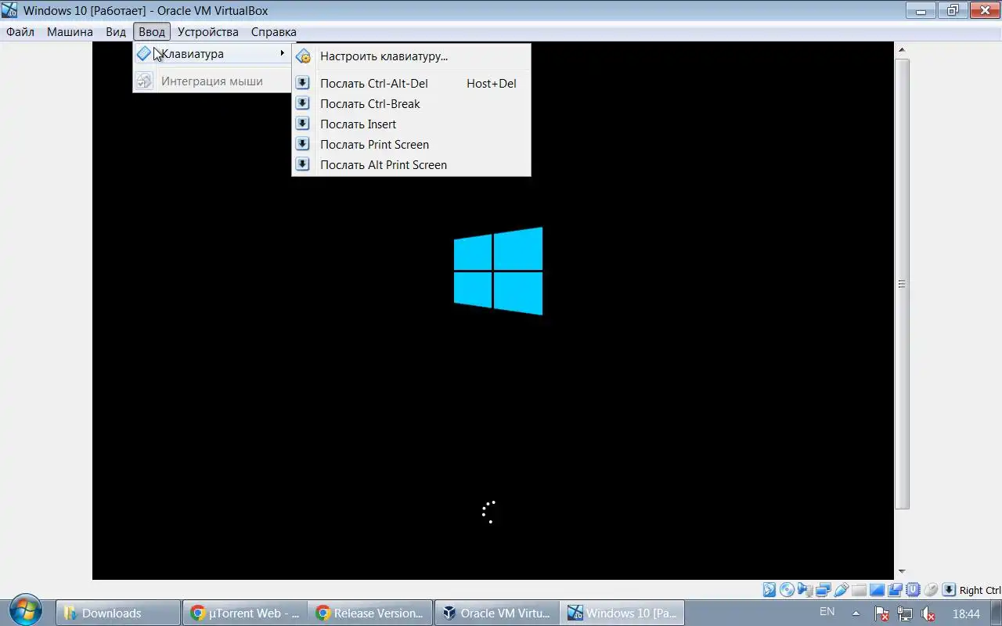Click the two overlapping screens status icon

[895, 590]
